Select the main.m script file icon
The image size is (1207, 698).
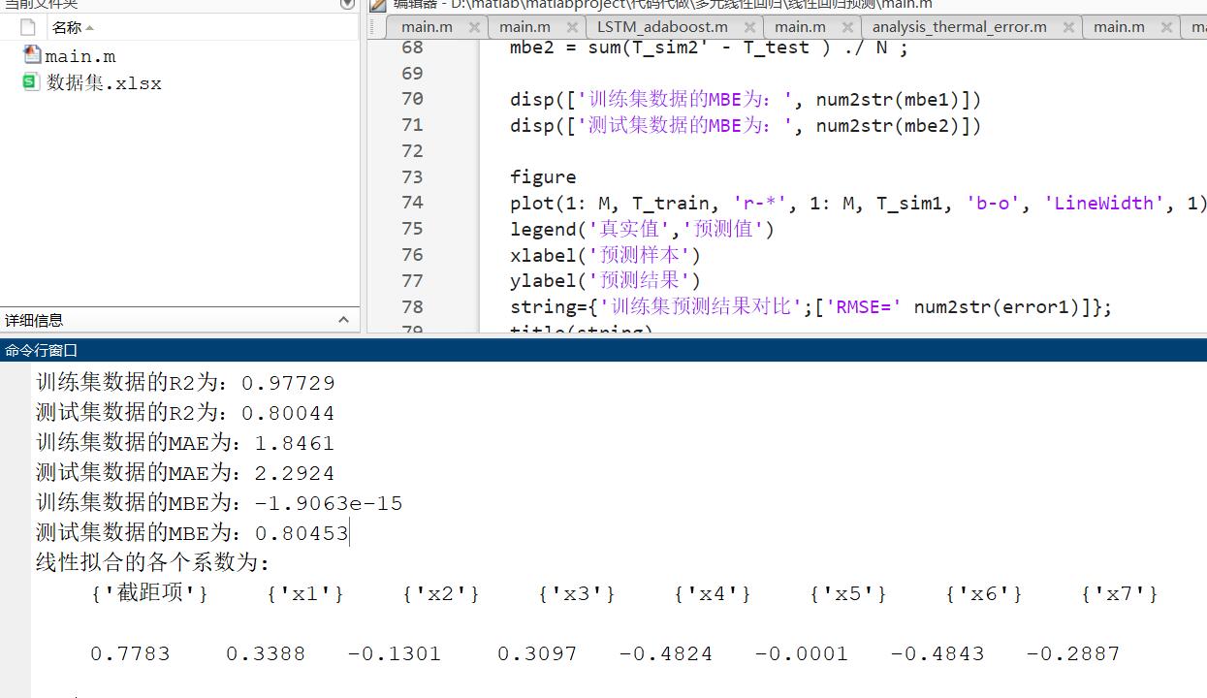pyautogui.click(x=32, y=56)
